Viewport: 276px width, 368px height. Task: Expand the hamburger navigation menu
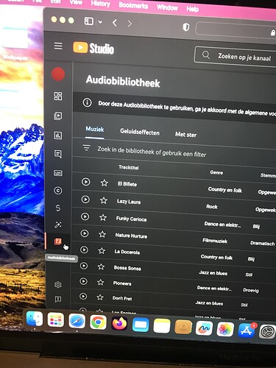tap(58, 46)
